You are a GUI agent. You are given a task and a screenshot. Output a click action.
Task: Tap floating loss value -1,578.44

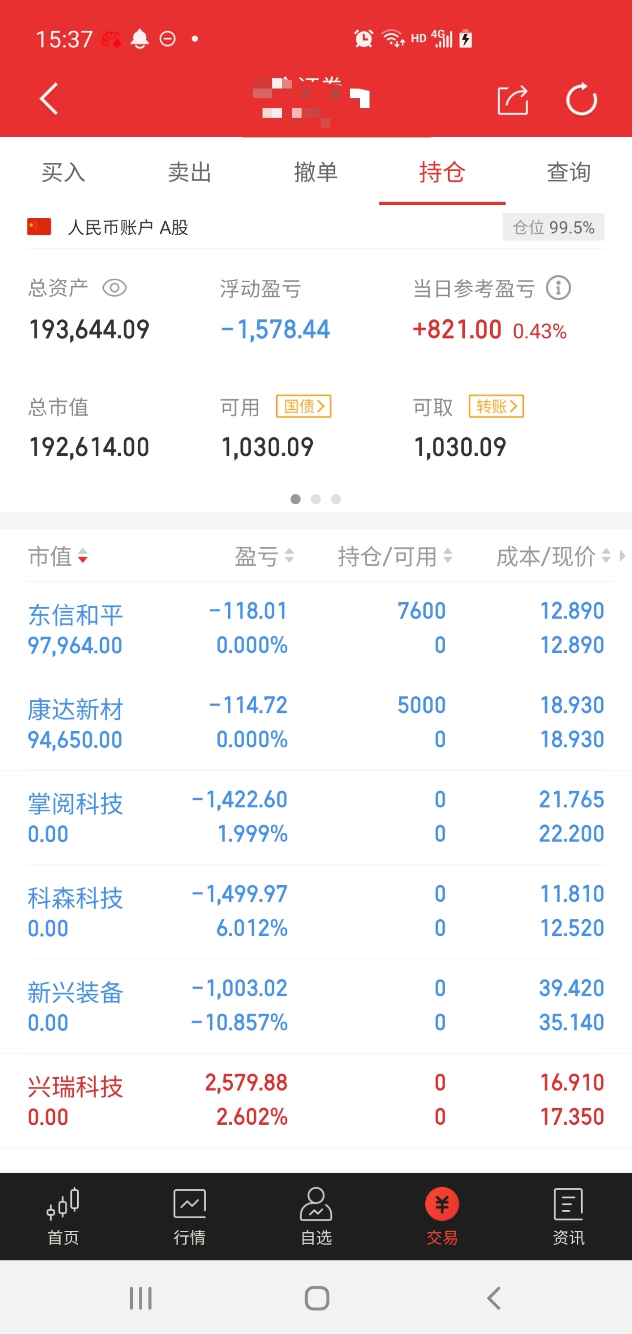[x=275, y=330]
